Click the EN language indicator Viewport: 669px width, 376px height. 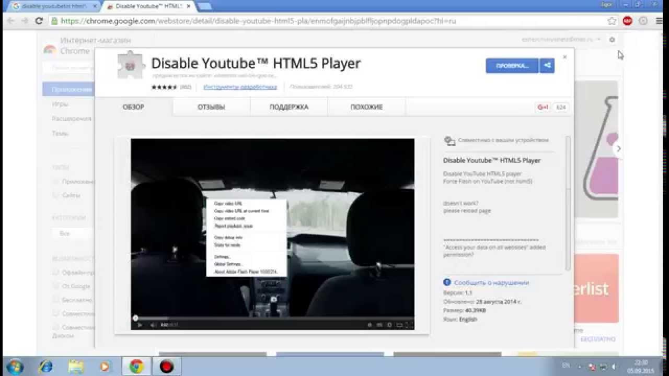coord(566,367)
